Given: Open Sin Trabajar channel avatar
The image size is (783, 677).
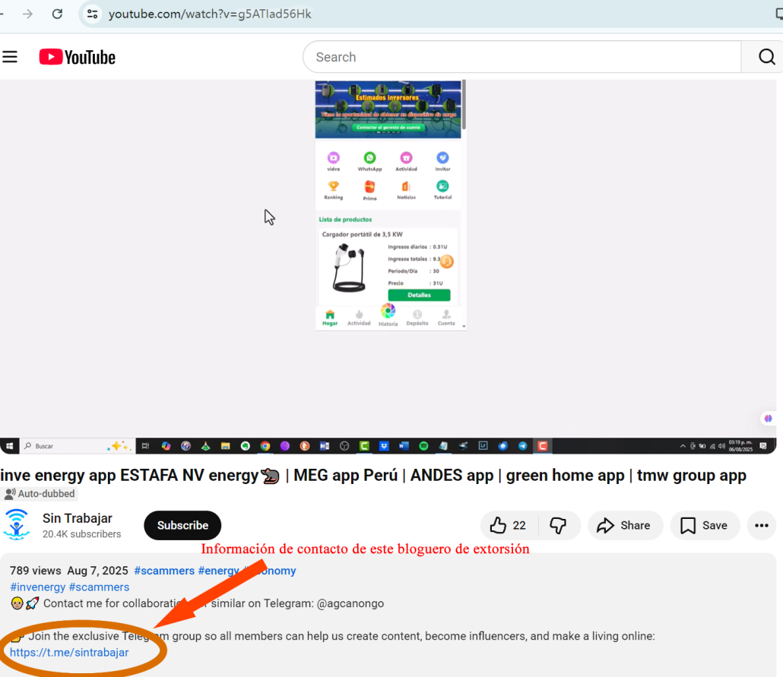Looking at the screenshot, I should pyautogui.click(x=16, y=525).
